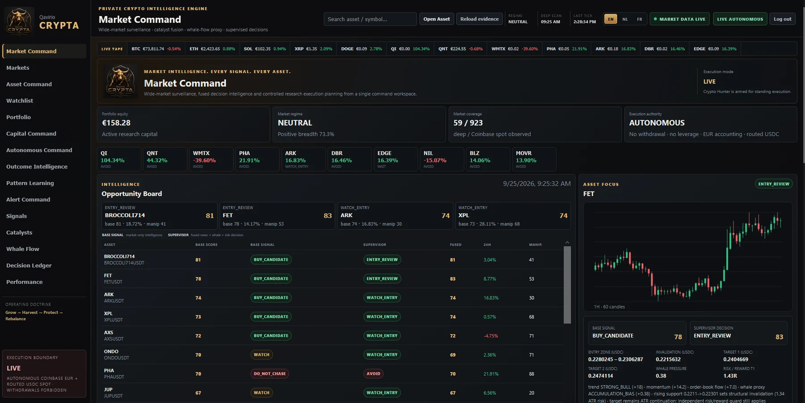Switch language to FR
This screenshot has height=403, width=805.
[x=640, y=19]
